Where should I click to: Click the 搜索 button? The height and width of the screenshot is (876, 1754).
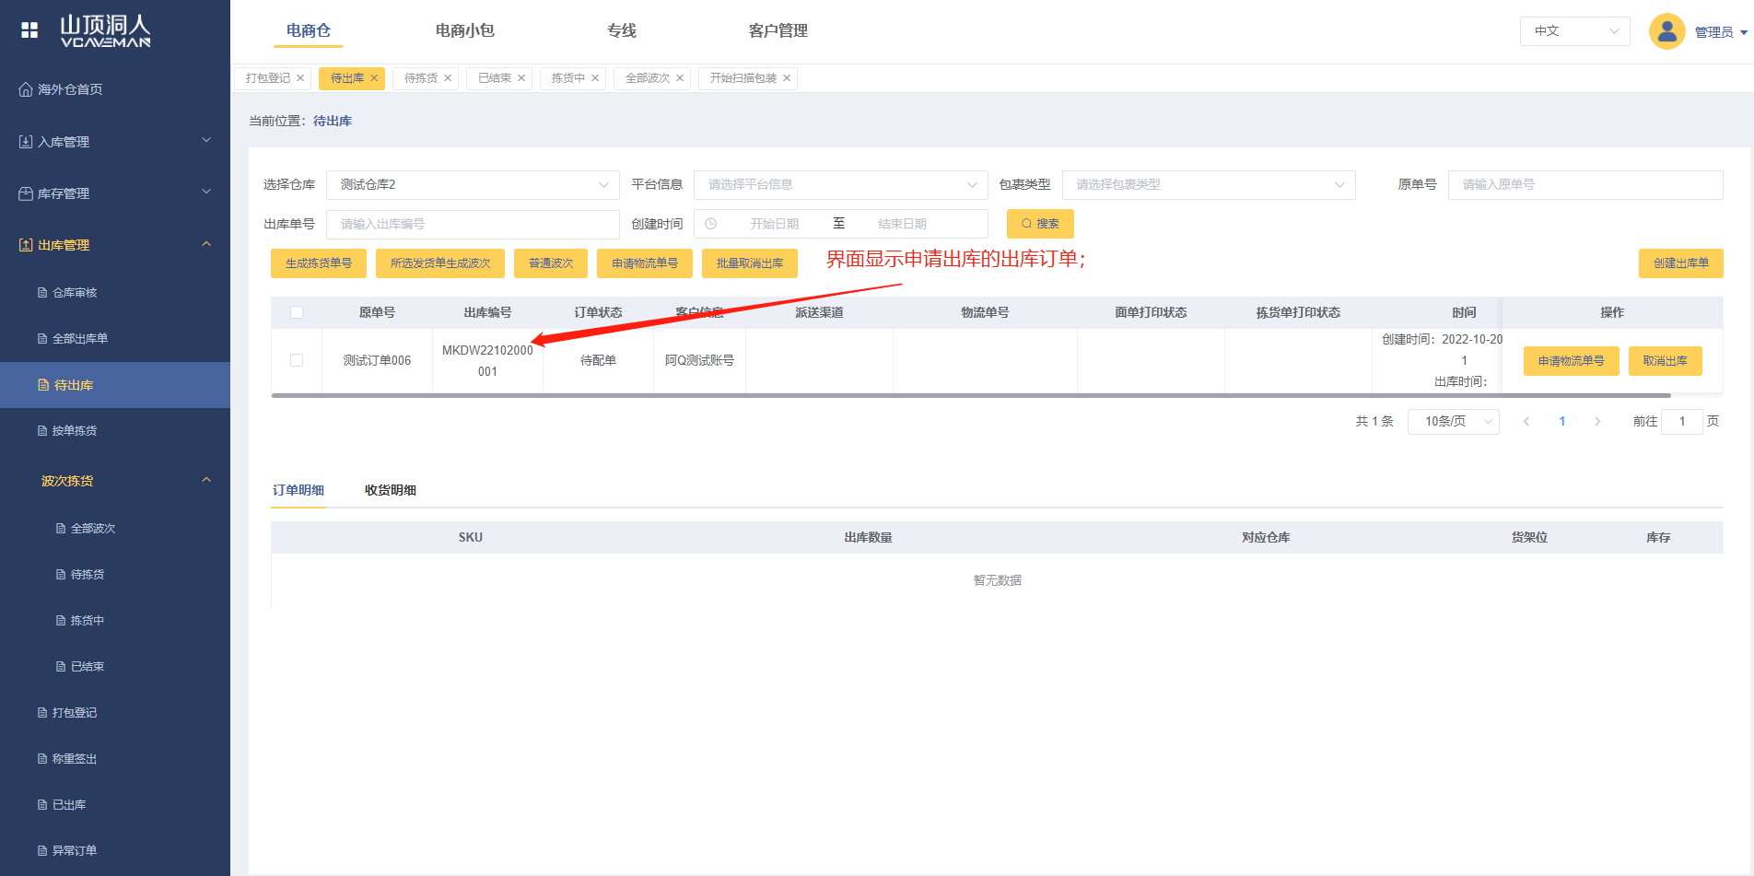click(x=1039, y=224)
